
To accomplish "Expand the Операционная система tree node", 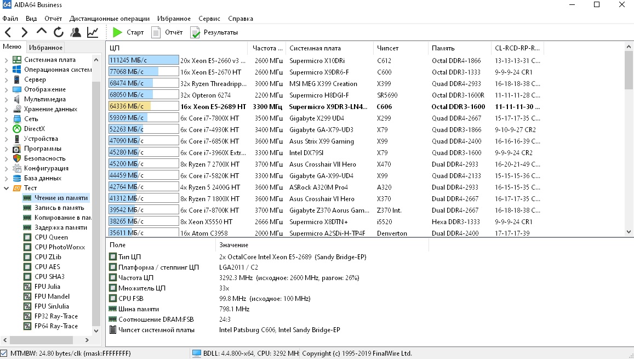I will tap(6, 70).
